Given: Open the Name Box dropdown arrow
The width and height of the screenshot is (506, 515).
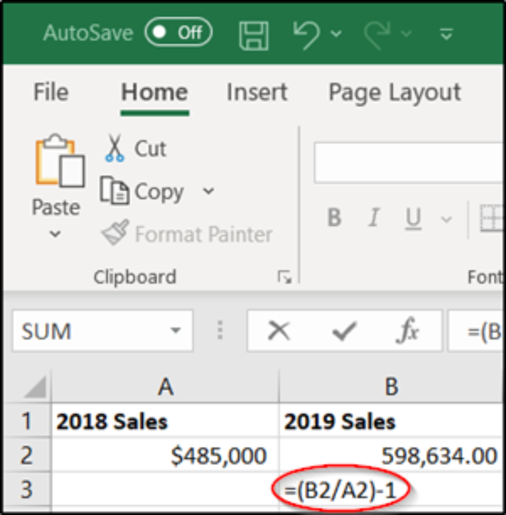Looking at the screenshot, I should (175, 331).
